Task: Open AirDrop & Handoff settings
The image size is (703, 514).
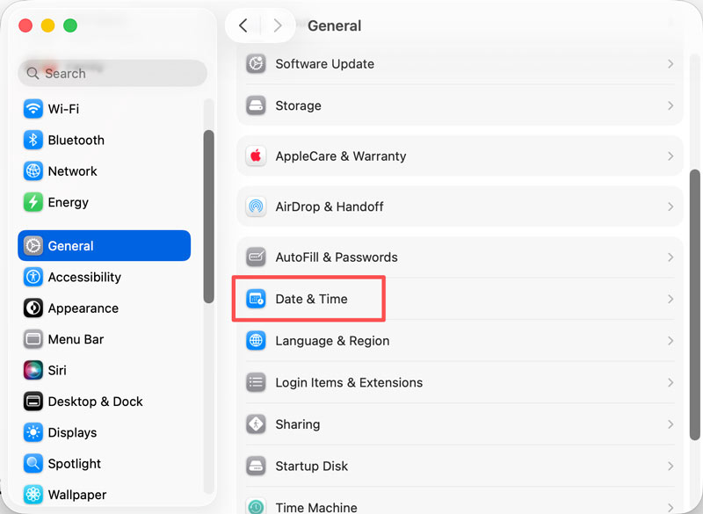Action: [460, 206]
